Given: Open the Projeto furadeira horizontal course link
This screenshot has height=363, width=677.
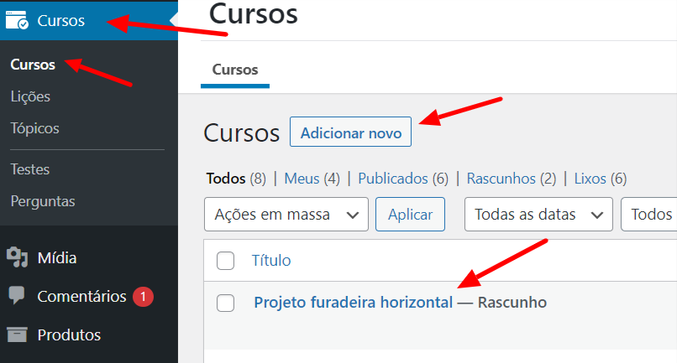Looking at the screenshot, I should (353, 303).
